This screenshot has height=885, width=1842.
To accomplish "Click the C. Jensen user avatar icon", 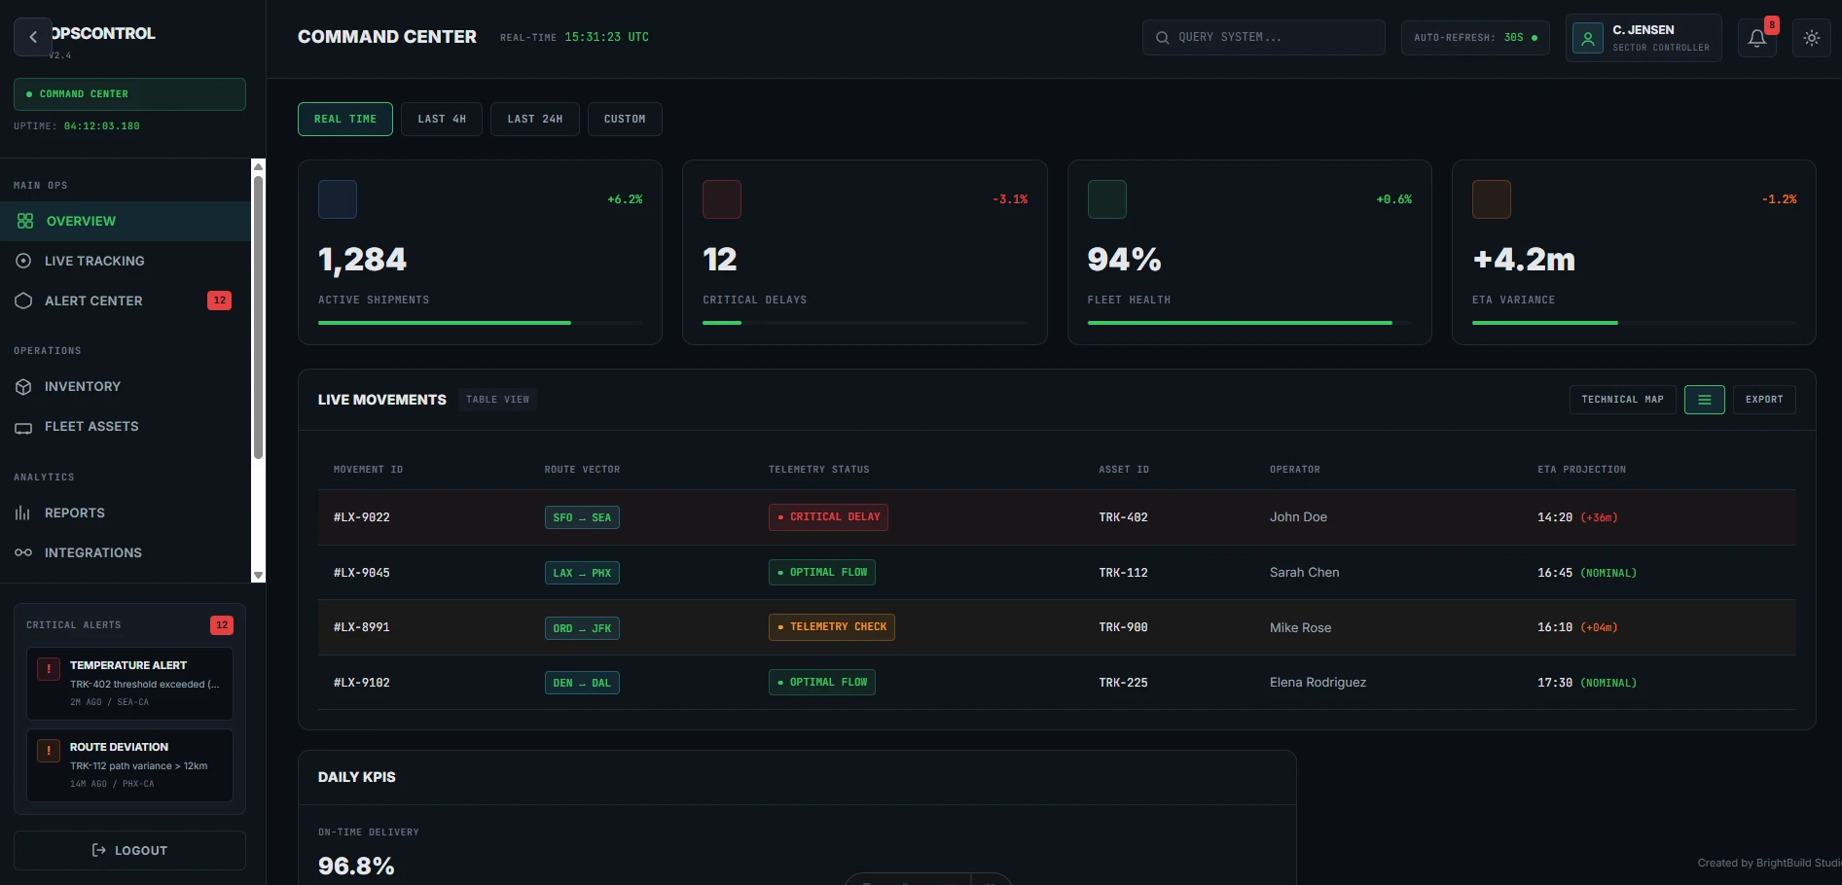I will (1587, 39).
